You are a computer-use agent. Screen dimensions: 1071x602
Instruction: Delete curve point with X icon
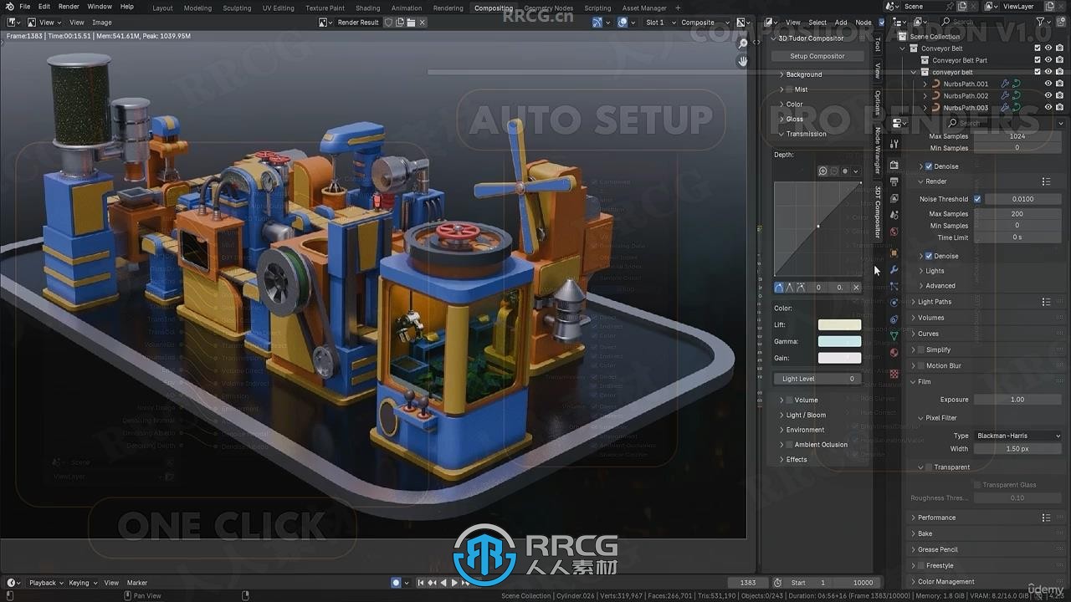click(855, 287)
